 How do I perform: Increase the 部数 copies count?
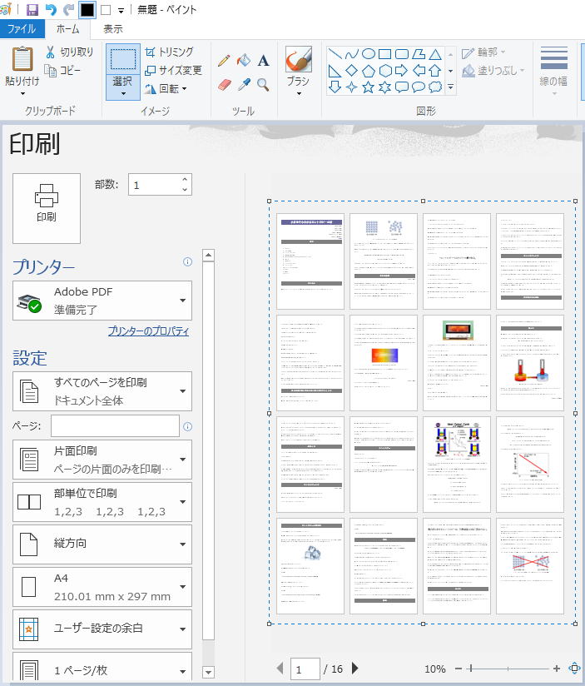tap(185, 179)
